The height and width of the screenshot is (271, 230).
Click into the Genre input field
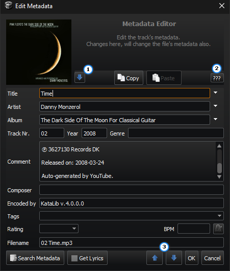click(x=176, y=133)
